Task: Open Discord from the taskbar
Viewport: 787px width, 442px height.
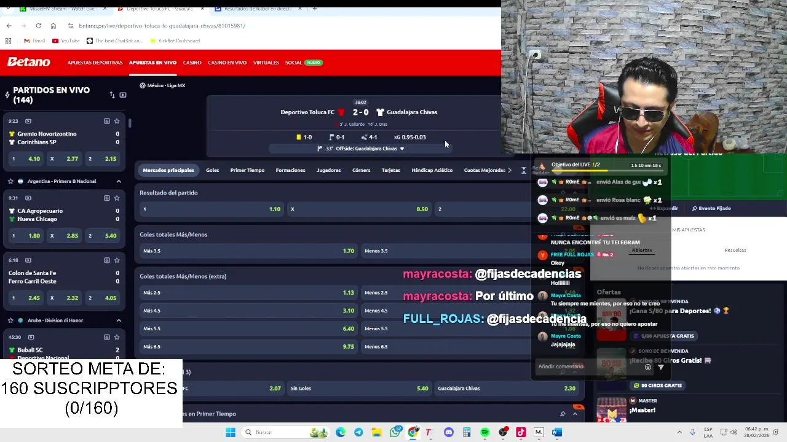Action: click(x=449, y=432)
